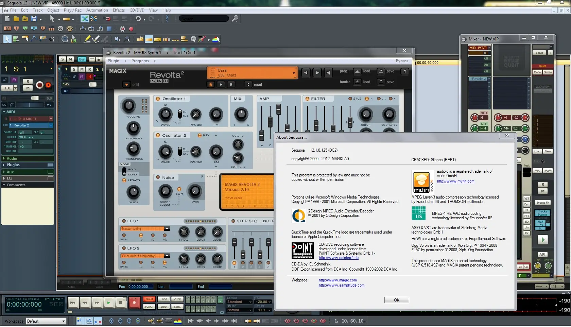
Task: Open a project with the folder icon
Action: pyautogui.click(x=16, y=19)
